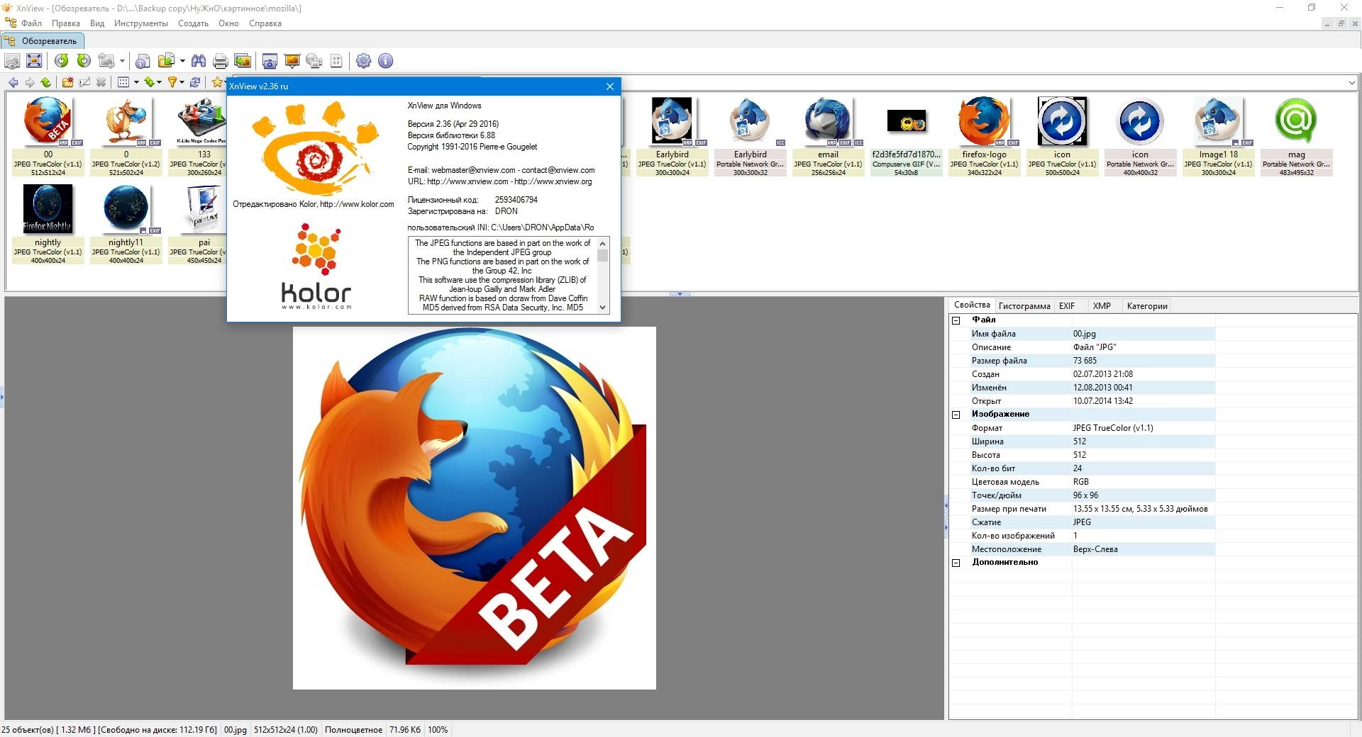Open the Окно menu

click(x=228, y=23)
